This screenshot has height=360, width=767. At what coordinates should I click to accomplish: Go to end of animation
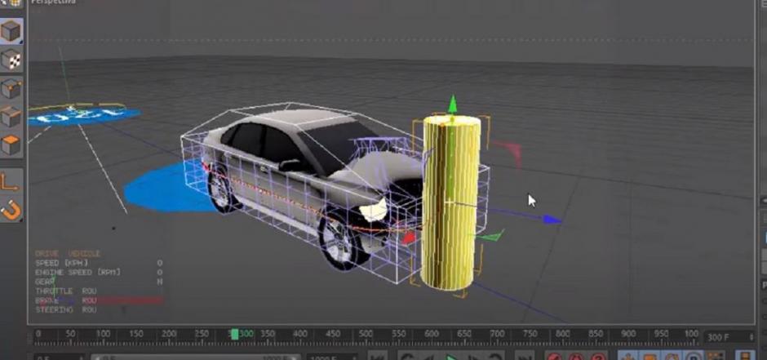(524, 357)
